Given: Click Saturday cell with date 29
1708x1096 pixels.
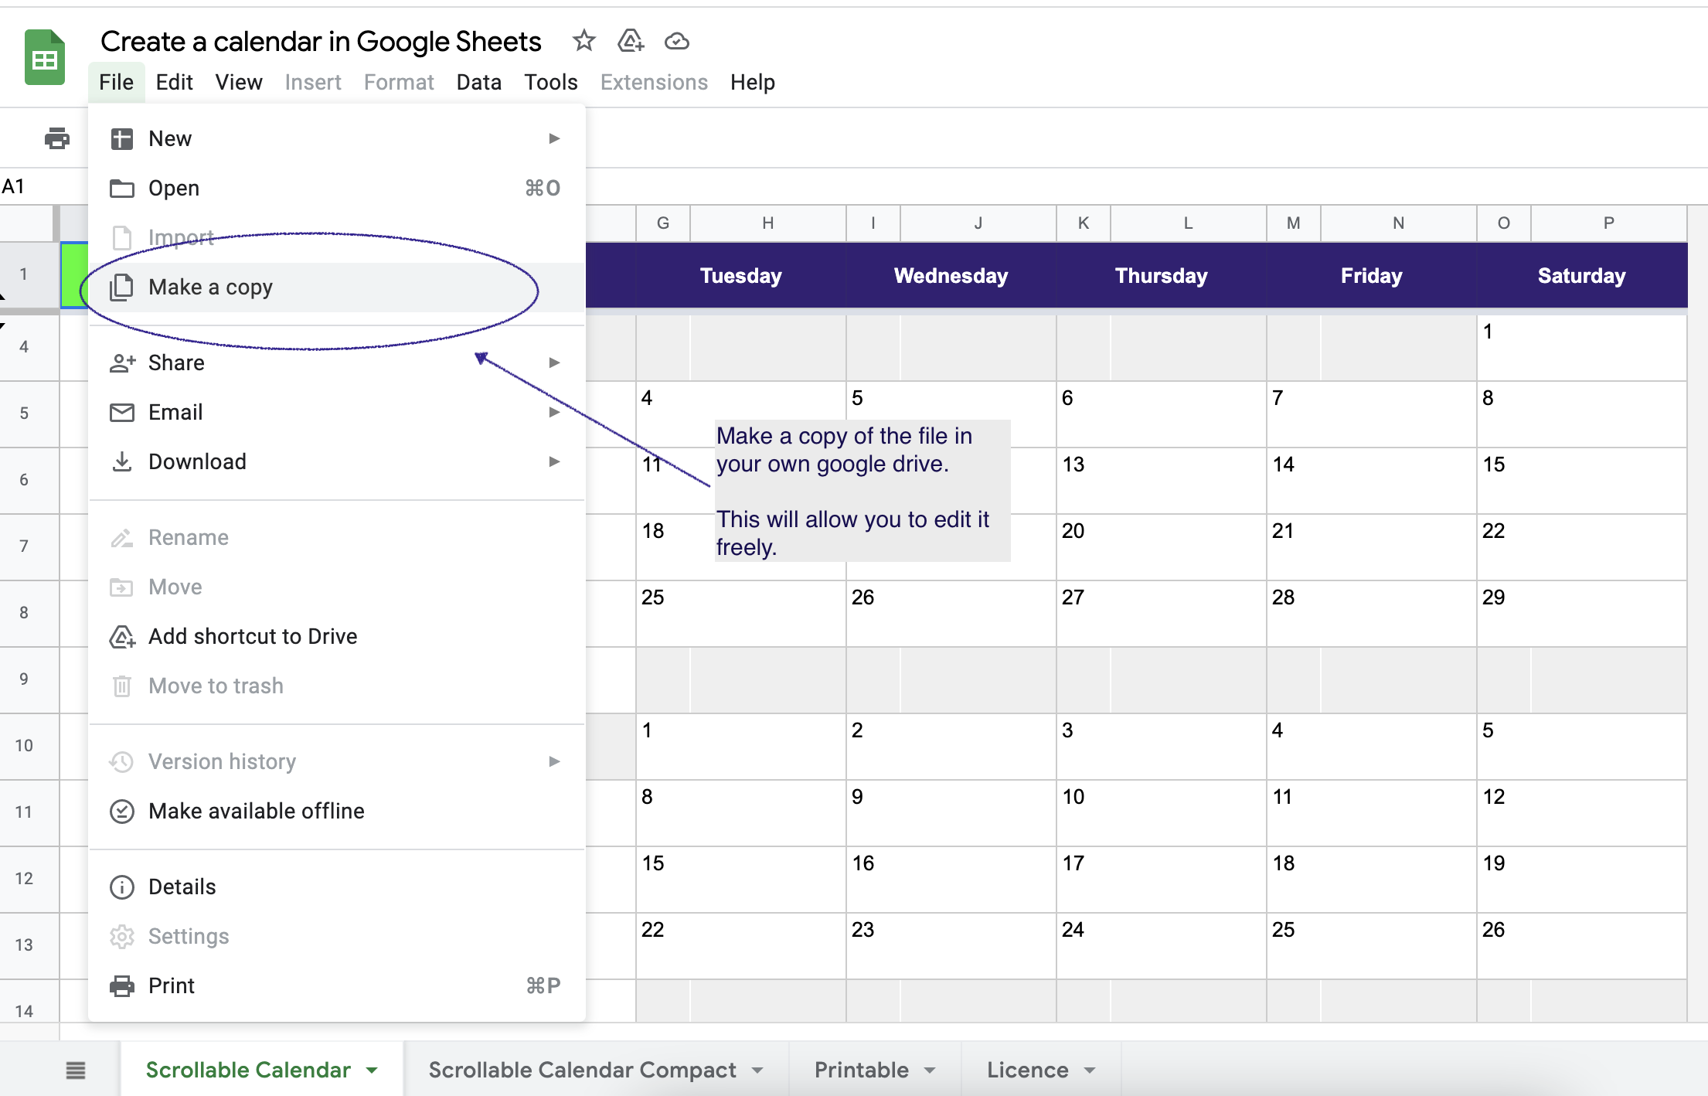Looking at the screenshot, I should (x=1581, y=614).
